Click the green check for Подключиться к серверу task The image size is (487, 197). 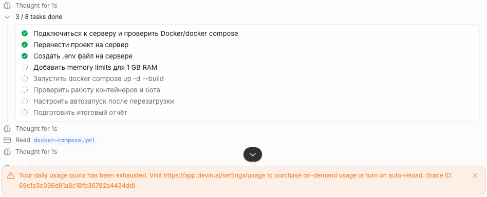coord(25,33)
